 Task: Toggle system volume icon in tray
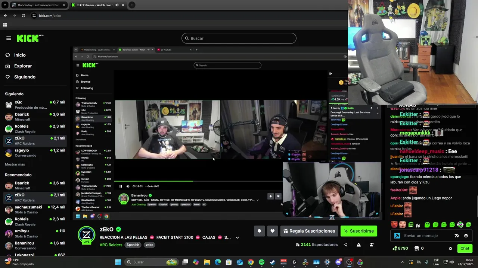point(451,262)
